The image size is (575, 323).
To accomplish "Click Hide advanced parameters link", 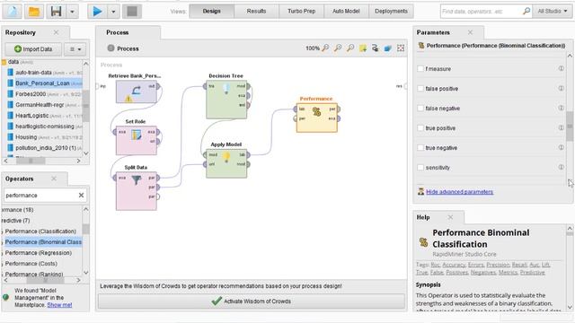I will click(x=459, y=192).
